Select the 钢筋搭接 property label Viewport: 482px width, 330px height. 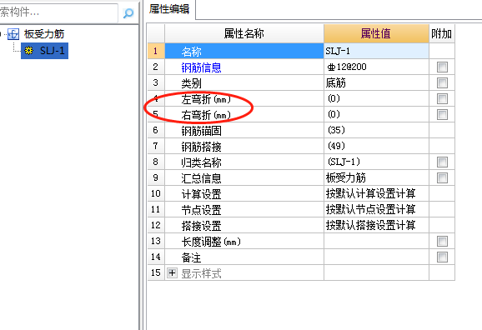(201, 147)
